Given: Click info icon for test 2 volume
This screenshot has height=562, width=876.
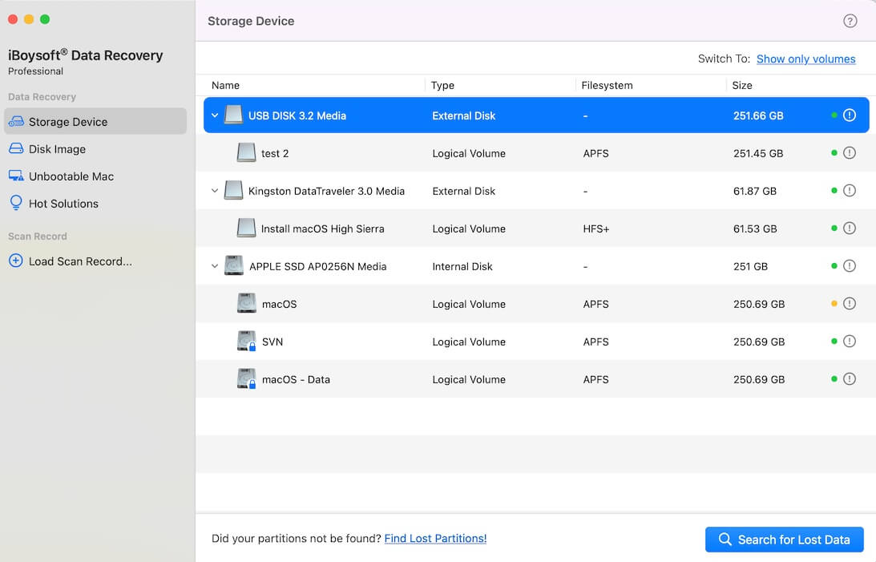Looking at the screenshot, I should [850, 152].
